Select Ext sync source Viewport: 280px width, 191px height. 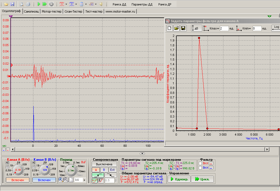(x=112, y=170)
